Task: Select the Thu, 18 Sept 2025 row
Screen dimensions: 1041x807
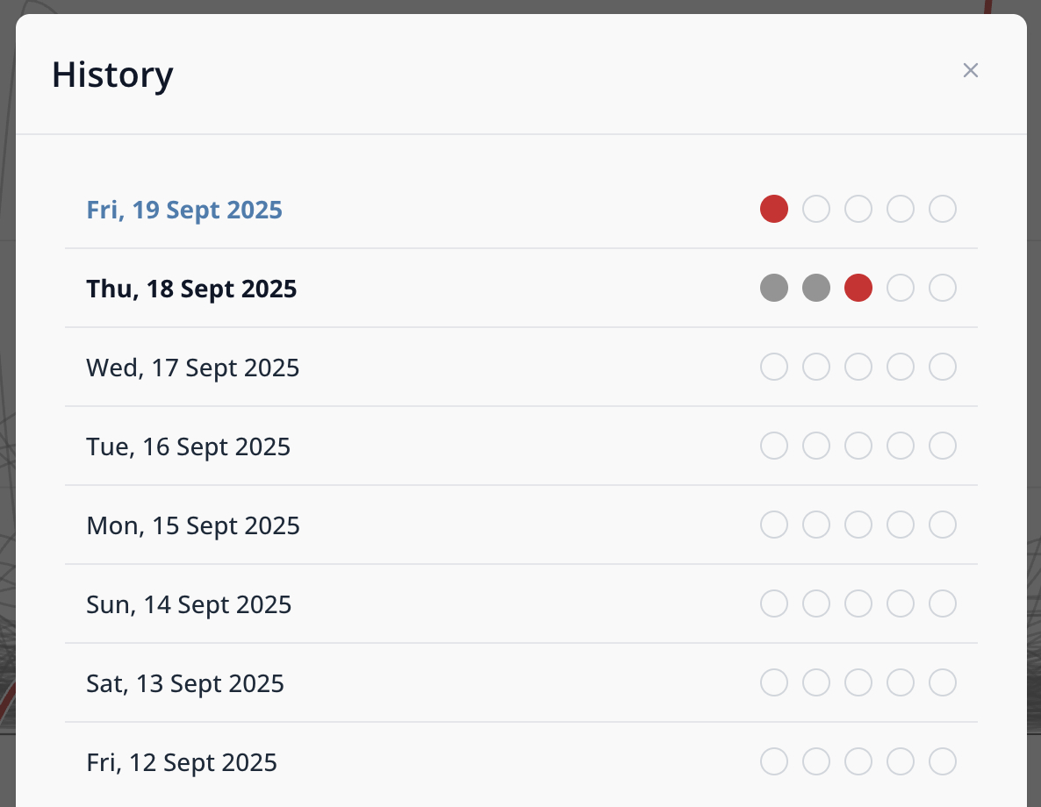Action: (x=191, y=289)
